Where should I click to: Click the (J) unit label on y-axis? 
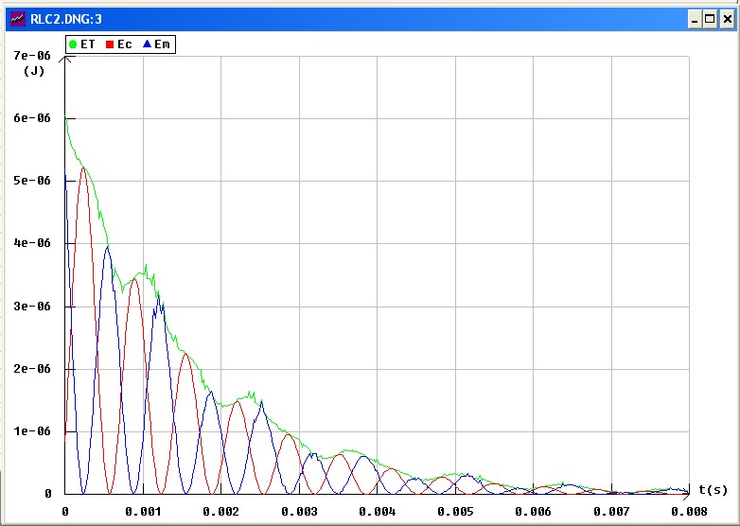34,70
